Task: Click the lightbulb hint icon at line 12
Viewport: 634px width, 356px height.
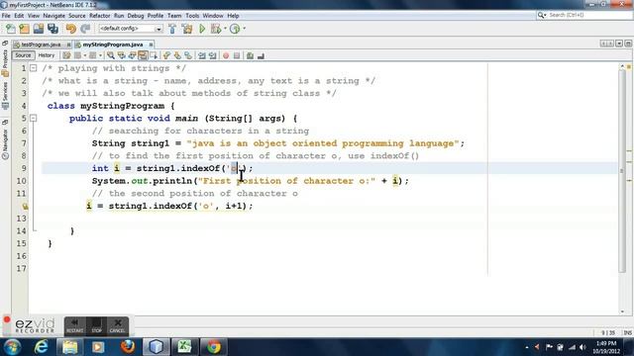Action: pyautogui.click(x=25, y=207)
